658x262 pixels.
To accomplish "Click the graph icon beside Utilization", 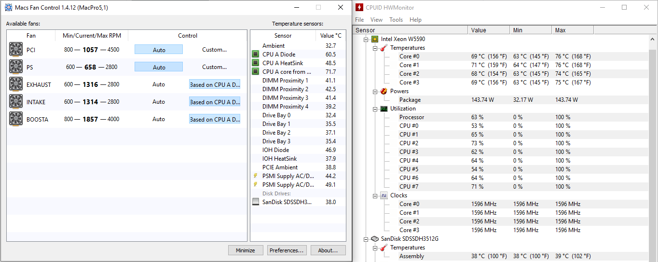I will pos(384,108).
